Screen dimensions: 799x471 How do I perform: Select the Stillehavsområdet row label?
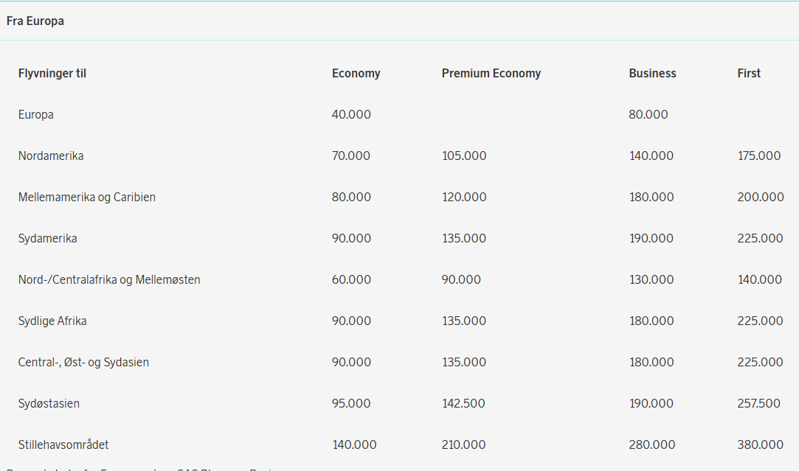point(63,444)
